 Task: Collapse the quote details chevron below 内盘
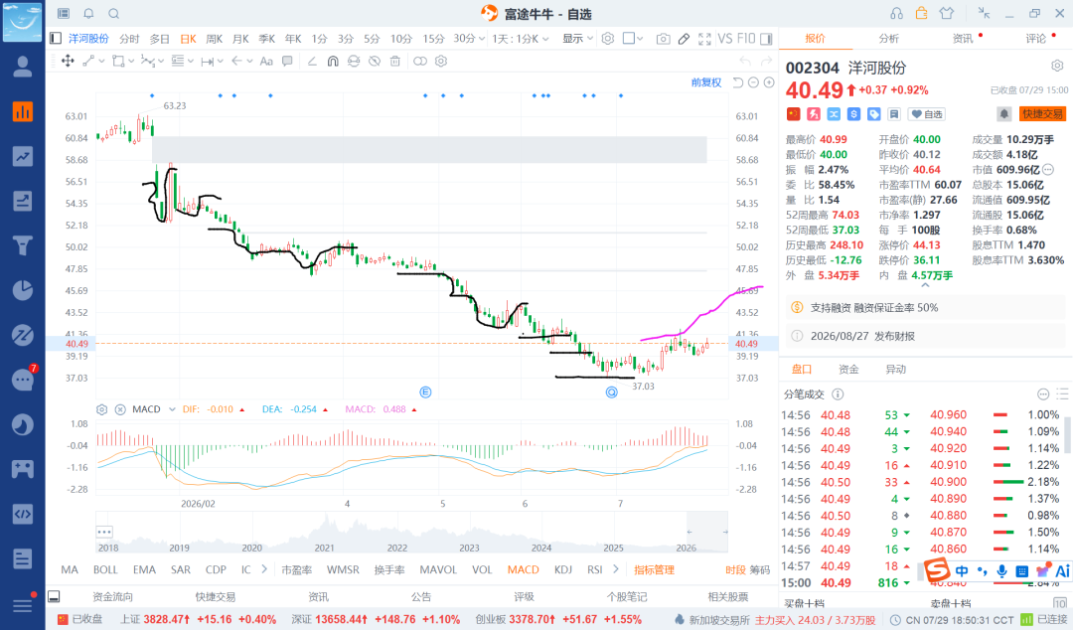click(x=925, y=285)
